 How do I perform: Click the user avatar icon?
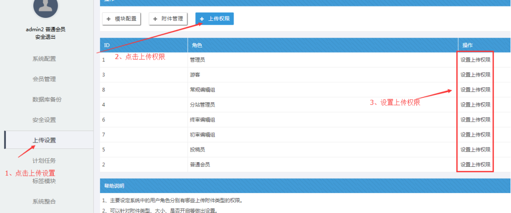pyautogui.click(x=45, y=7)
